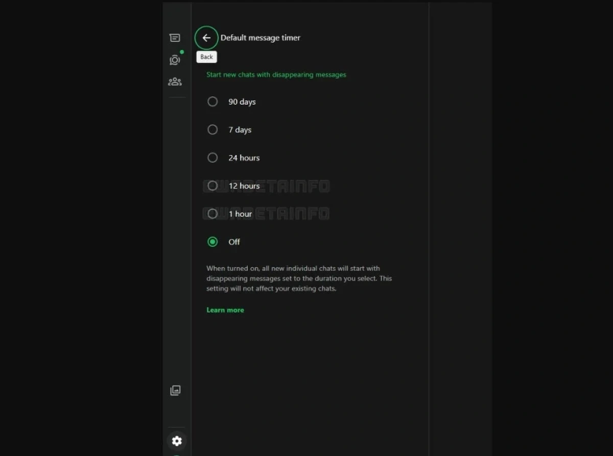Open the Settings gear icon

pyautogui.click(x=177, y=441)
